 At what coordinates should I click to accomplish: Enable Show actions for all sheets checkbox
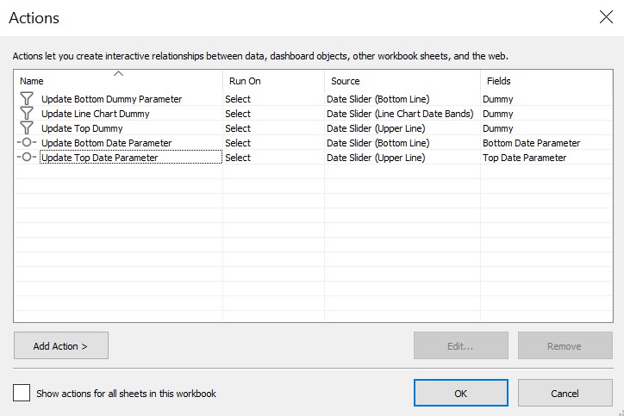tap(22, 393)
